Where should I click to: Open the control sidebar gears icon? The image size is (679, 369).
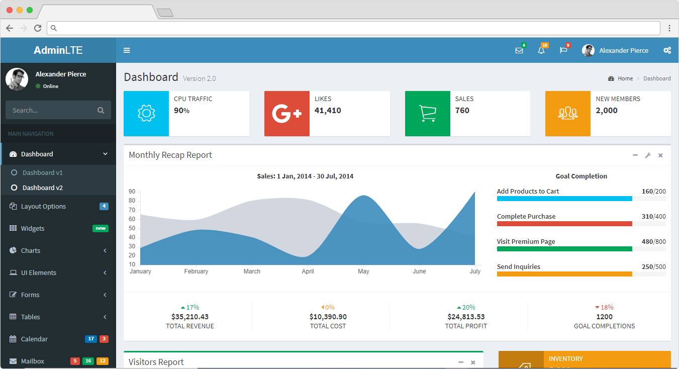[667, 50]
